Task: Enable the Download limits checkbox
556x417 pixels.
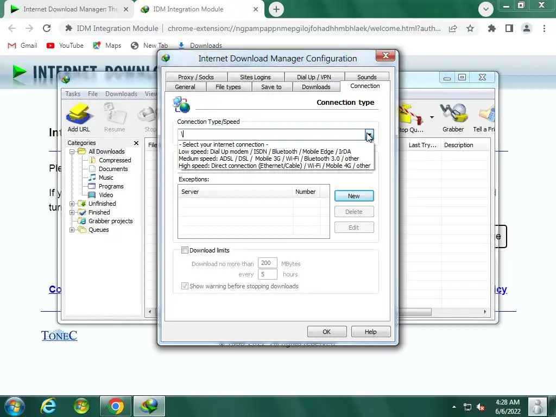Action: coord(185,250)
